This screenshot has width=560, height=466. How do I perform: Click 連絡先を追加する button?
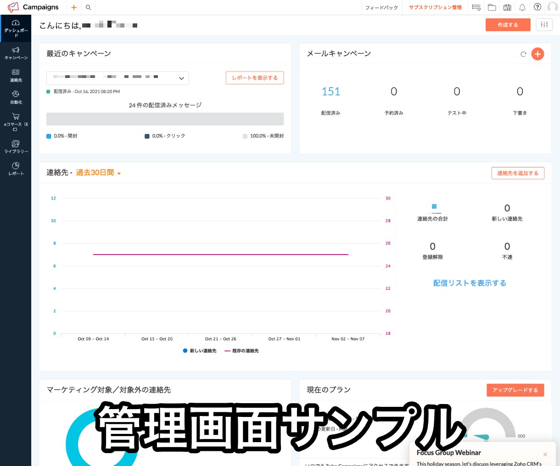[518, 173]
